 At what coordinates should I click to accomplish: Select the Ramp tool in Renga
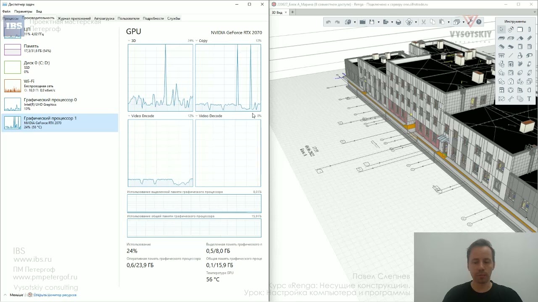[511, 47]
